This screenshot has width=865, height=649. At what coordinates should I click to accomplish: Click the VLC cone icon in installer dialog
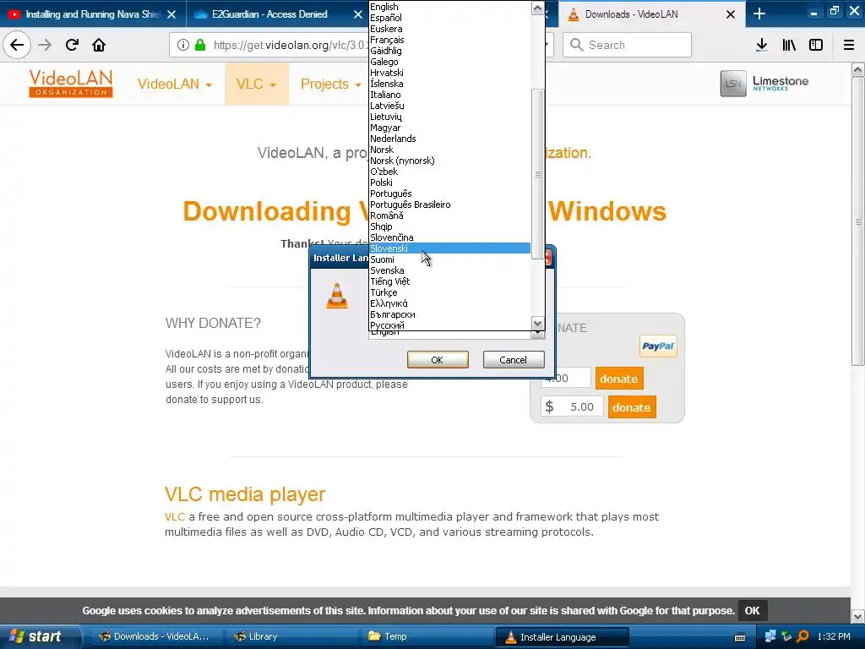pos(337,295)
